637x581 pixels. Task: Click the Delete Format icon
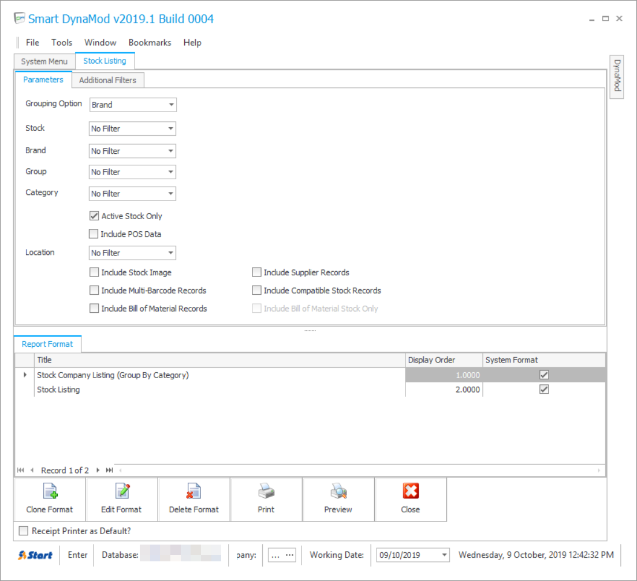coord(194,491)
